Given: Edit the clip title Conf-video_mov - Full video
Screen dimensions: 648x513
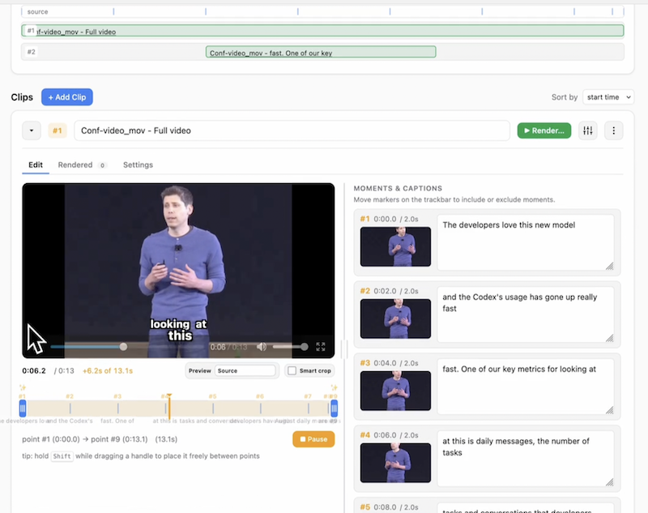Looking at the screenshot, I should (x=292, y=130).
